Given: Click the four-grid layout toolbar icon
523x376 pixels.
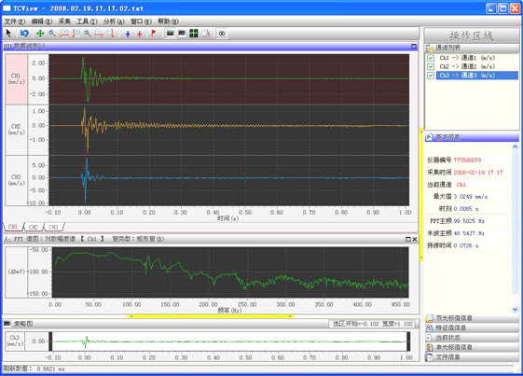Looking at the screenshot, I should point(194,33).
